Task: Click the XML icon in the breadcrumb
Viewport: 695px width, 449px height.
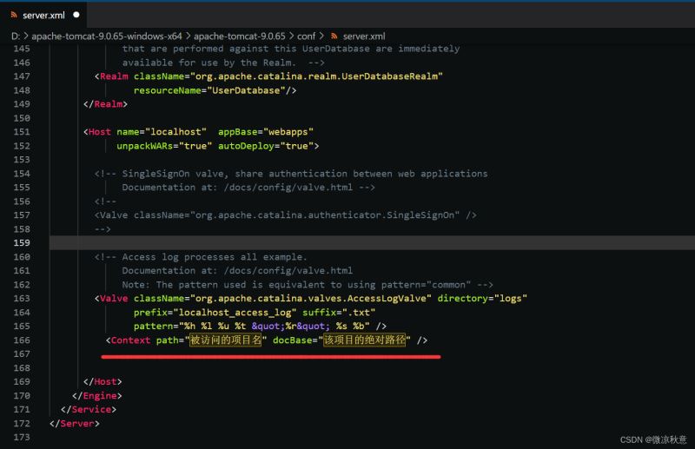Action: (334, 36)
